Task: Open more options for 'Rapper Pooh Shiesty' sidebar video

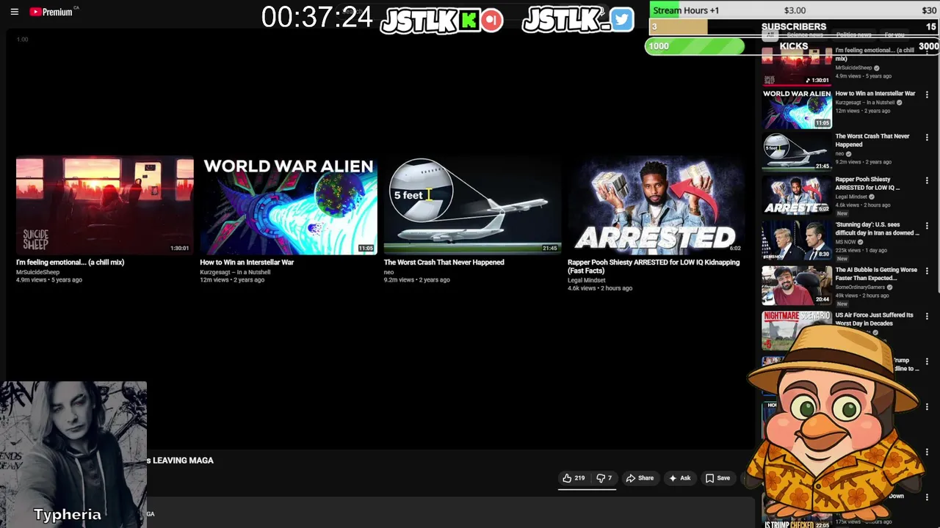Action: [927, 180]
